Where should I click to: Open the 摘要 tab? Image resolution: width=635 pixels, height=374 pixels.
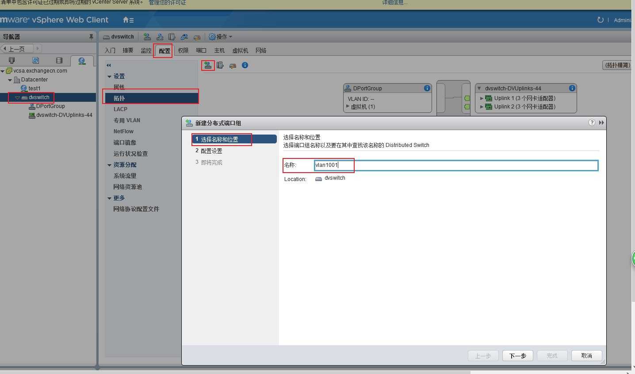pyautogui.click(x=128, y=50)
